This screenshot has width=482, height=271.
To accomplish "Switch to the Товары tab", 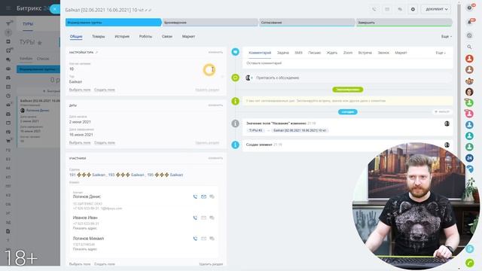I will pos(99,36).
